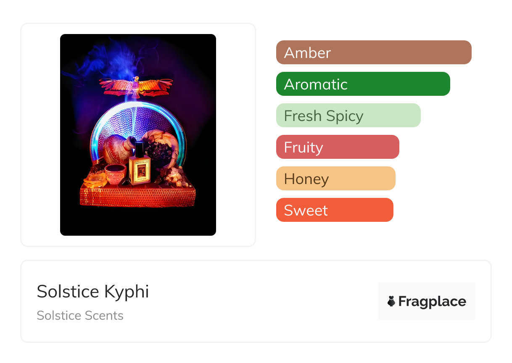Select the green Aromatic accord bar
The height and width of the screenshot is (363, 512).
tap(363, 84)
